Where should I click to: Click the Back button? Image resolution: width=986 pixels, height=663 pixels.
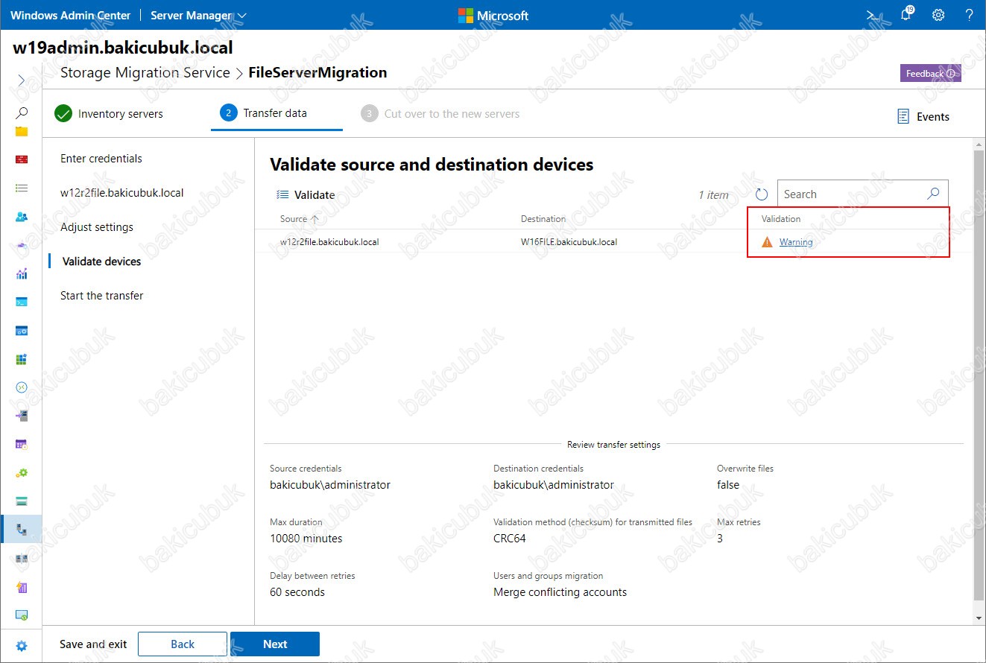coord(183,644)
